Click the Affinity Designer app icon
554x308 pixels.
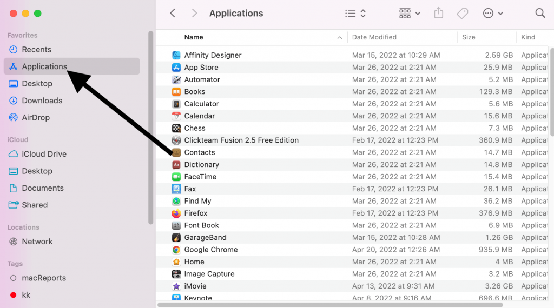click(x=176, y=55)
